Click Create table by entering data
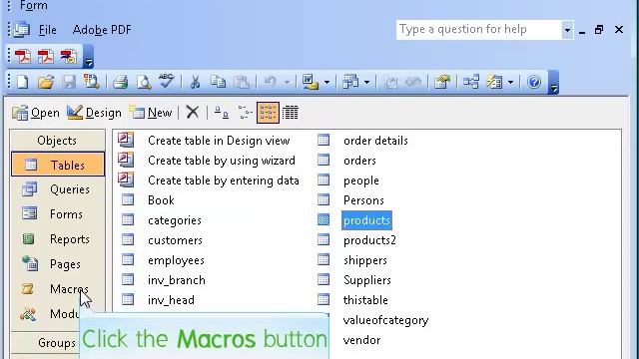Image resolution: width=639 pixels, height=359 pixels. click(224, 180)
